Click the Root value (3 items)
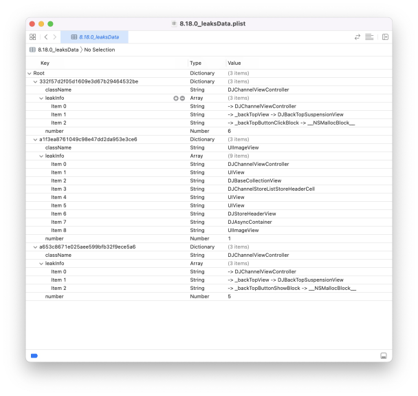418x396 pixels. click(239, 73)
